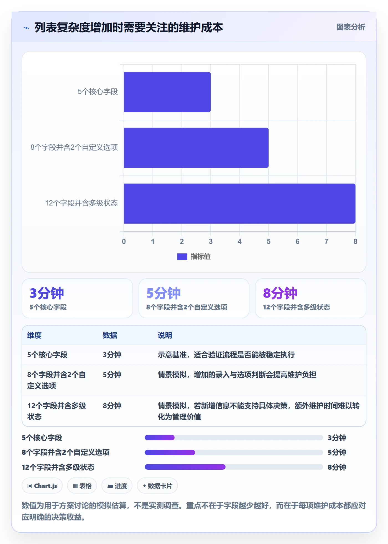This screenshot has height=544, width=388.
Task: Open the 5分钟 stat card
Action: tap(194, 298)
